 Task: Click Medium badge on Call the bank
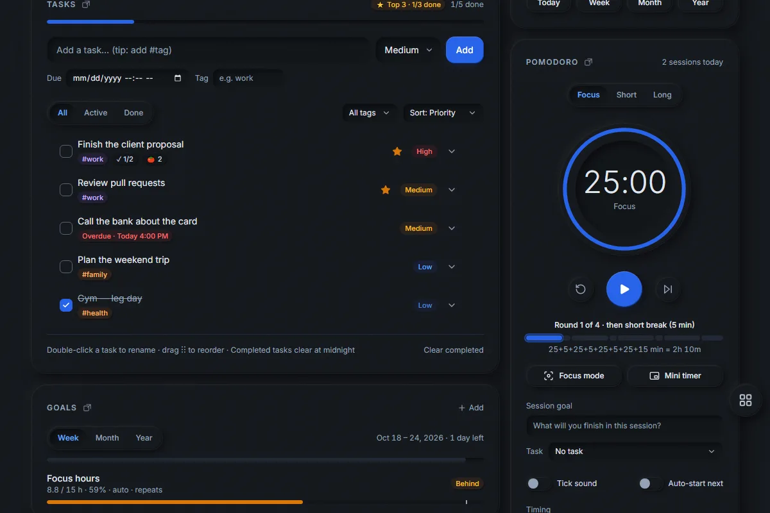[419, 228]
